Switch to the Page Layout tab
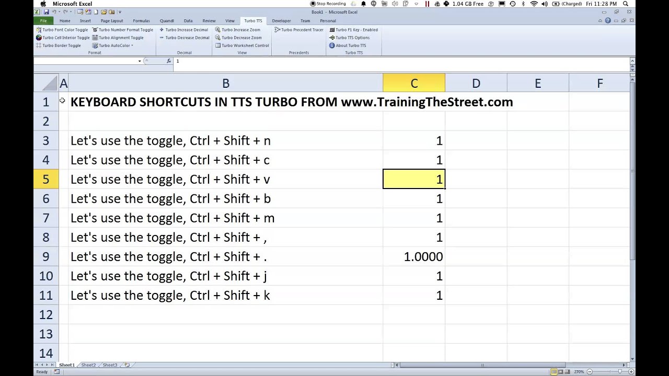Viewport: 669px width, 376px height. coord(112,21)
